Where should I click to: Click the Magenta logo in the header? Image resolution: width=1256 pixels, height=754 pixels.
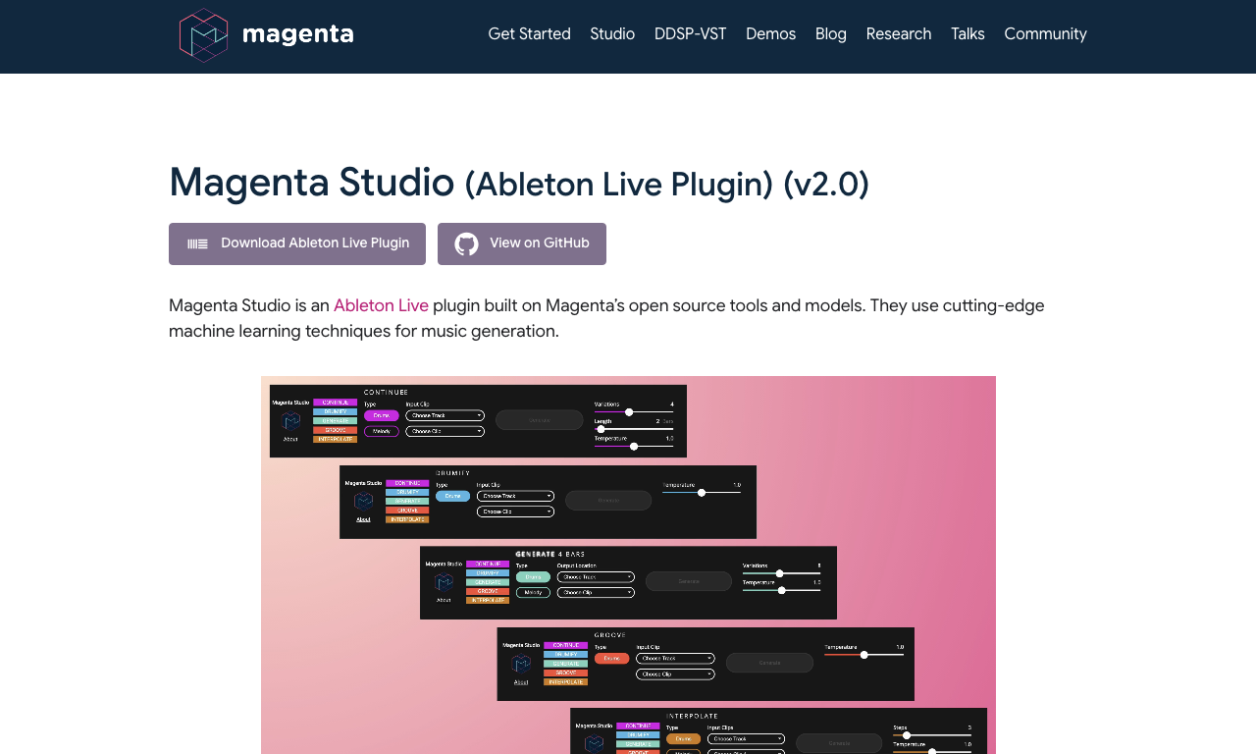pos(266,35)
